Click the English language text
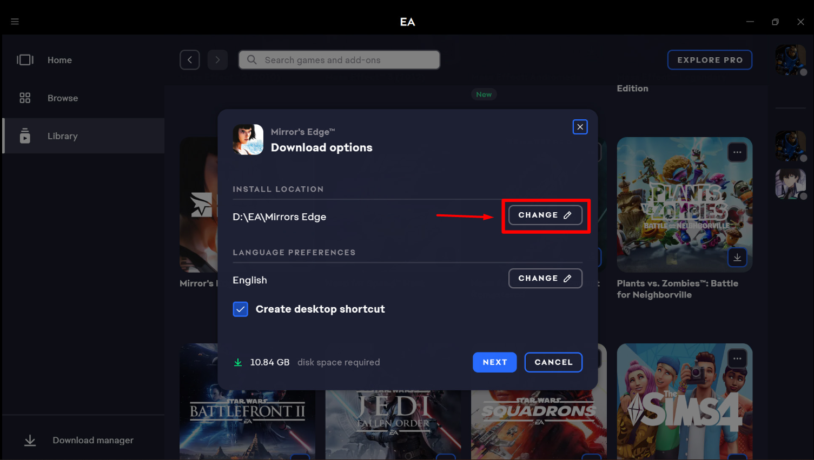 pos(249,280)
